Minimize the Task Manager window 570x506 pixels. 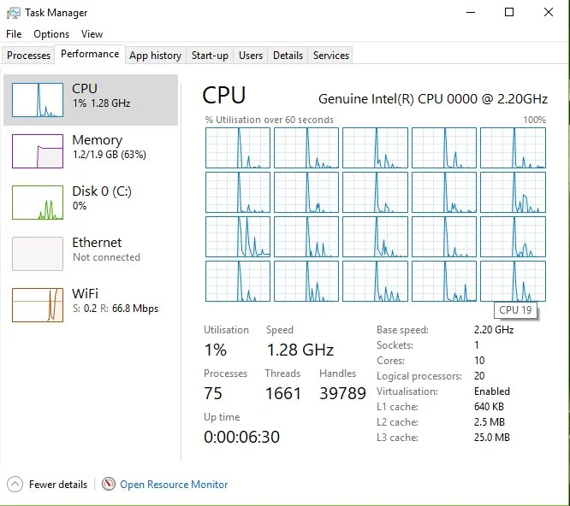click(471, 12)
